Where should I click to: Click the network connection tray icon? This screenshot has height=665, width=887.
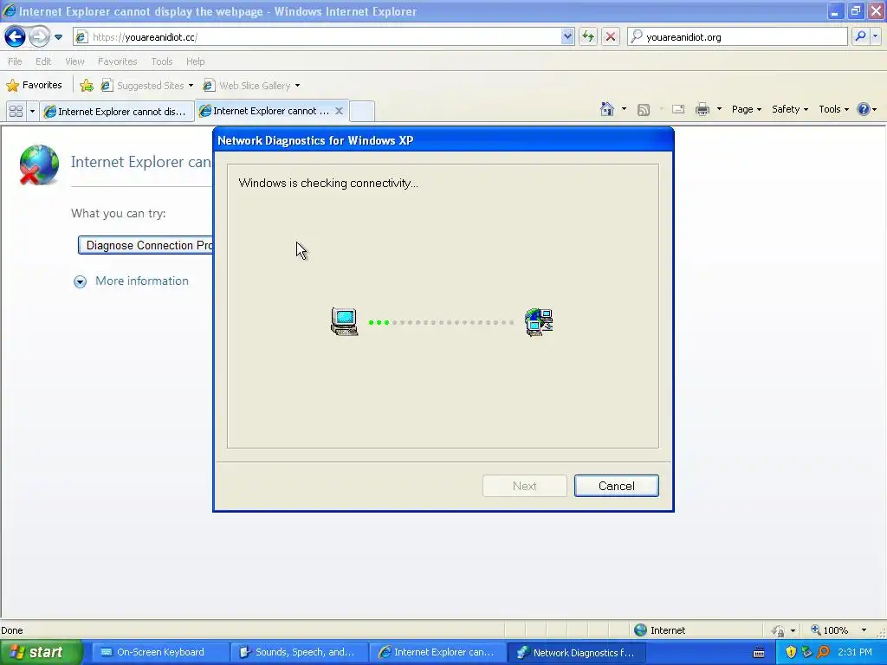(806, 652)
